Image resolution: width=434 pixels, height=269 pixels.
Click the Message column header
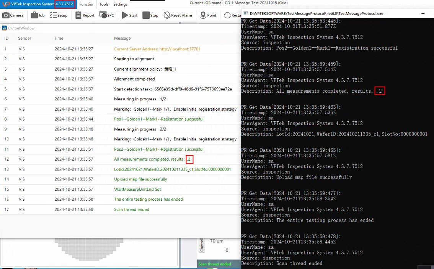tap(122, 38)
